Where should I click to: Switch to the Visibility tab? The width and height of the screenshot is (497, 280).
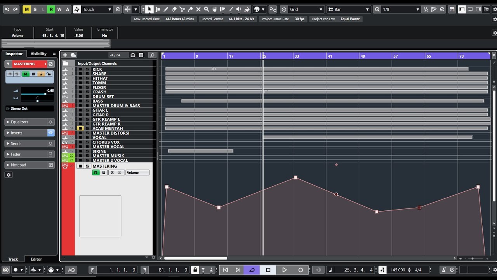click(x=38, y=54)
